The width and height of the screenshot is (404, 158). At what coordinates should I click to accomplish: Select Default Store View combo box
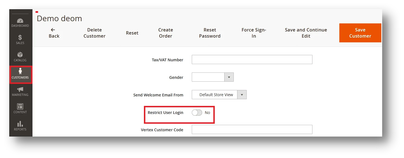(x=219, y=95)
